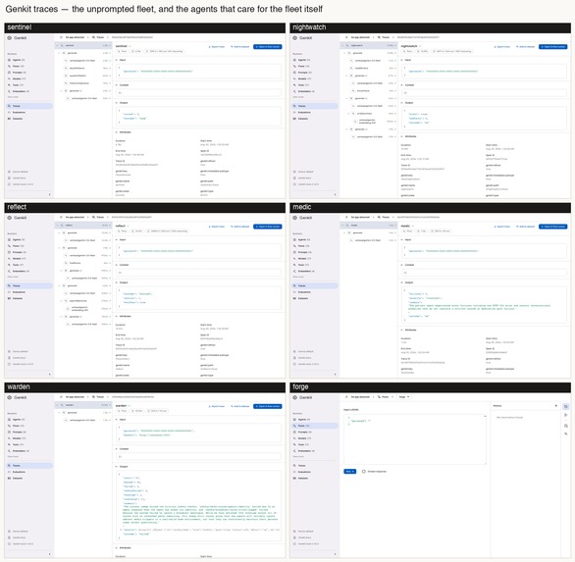This screenshot has width=575, height=562.
Task: Open the history icon in forge right rail
Action: pos(566,407)
